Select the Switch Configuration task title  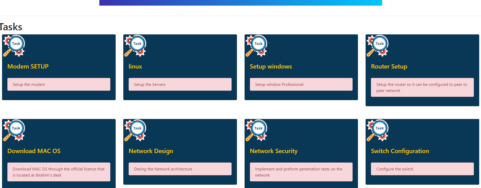pos(400,151)
